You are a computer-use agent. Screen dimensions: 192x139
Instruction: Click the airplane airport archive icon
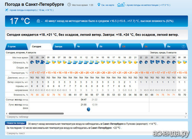7,10
